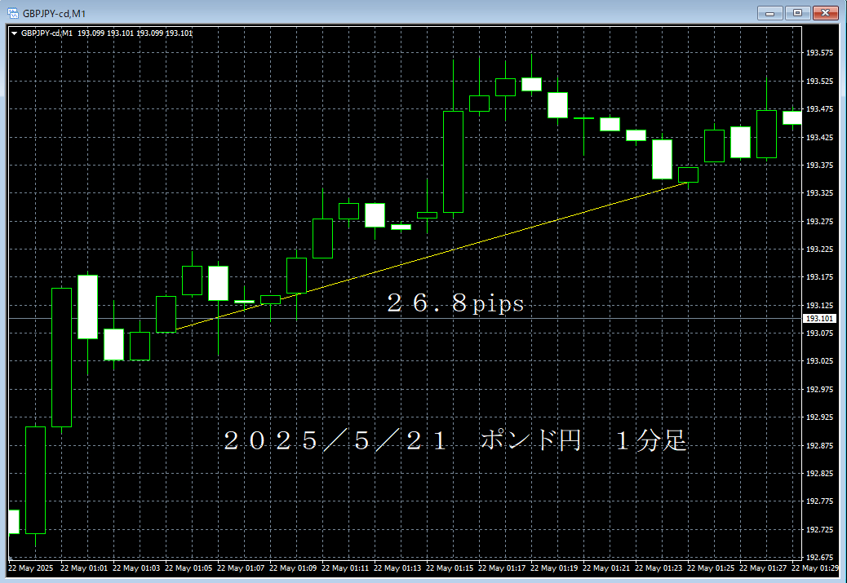Click the 22 May 01:11 time label

point(345,568)
